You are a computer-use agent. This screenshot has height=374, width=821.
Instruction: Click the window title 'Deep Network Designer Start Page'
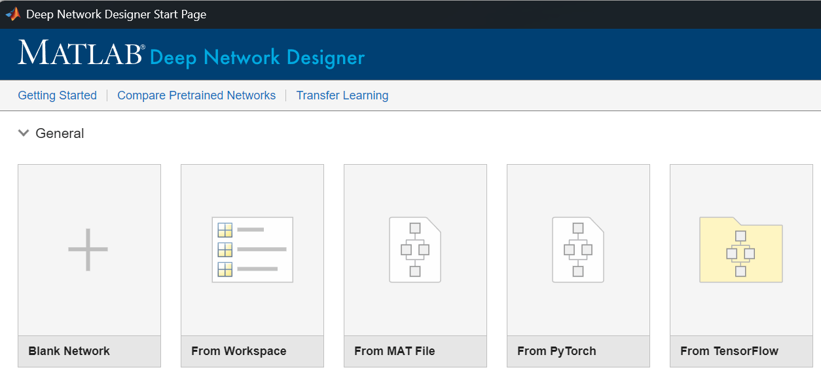click(117, 14)
